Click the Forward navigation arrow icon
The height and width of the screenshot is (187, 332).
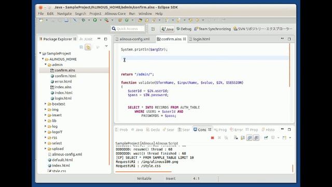tap(198, 20)
